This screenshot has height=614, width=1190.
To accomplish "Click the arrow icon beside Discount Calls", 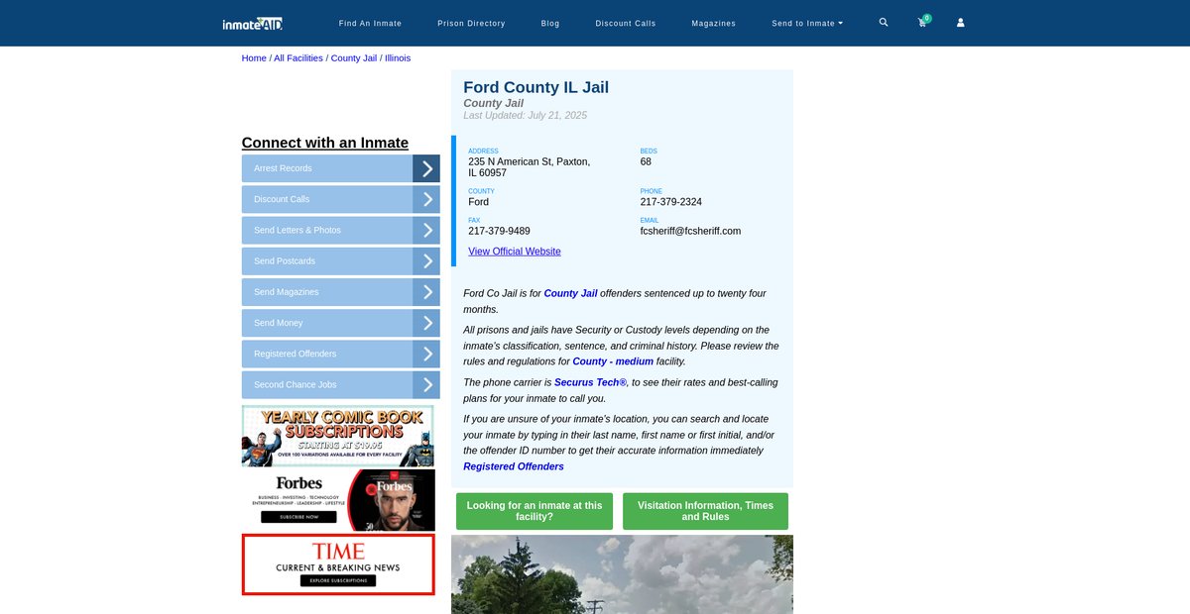I will tap(426, 199).
